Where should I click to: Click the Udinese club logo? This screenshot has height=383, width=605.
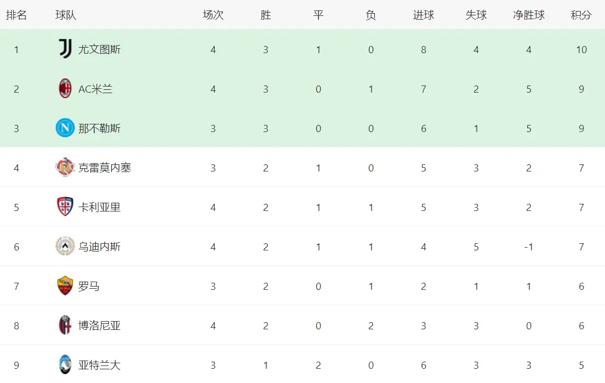point(65,247)
